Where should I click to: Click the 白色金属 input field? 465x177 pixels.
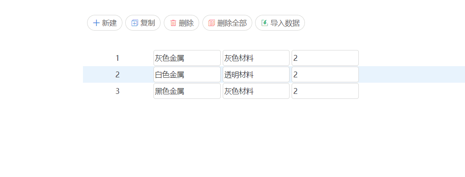[187, 74]
